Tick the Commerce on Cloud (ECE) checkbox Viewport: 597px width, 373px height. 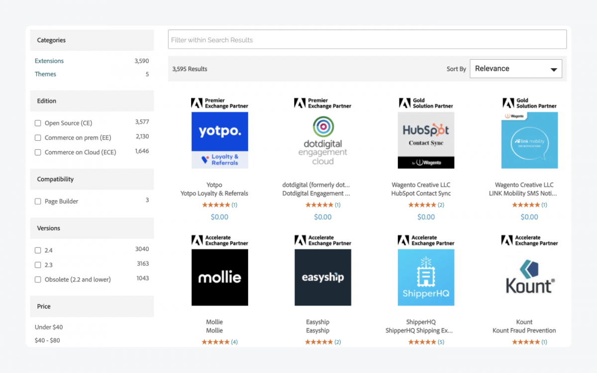(38, 152)
